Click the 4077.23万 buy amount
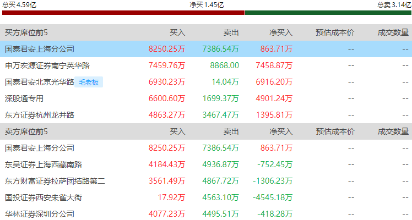Viewport: 412px width, 220px height. 167,214
